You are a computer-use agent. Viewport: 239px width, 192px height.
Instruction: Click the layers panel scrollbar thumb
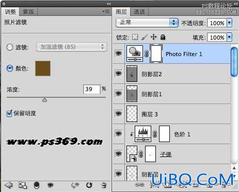pyautogui.click(x=234, y=61)
